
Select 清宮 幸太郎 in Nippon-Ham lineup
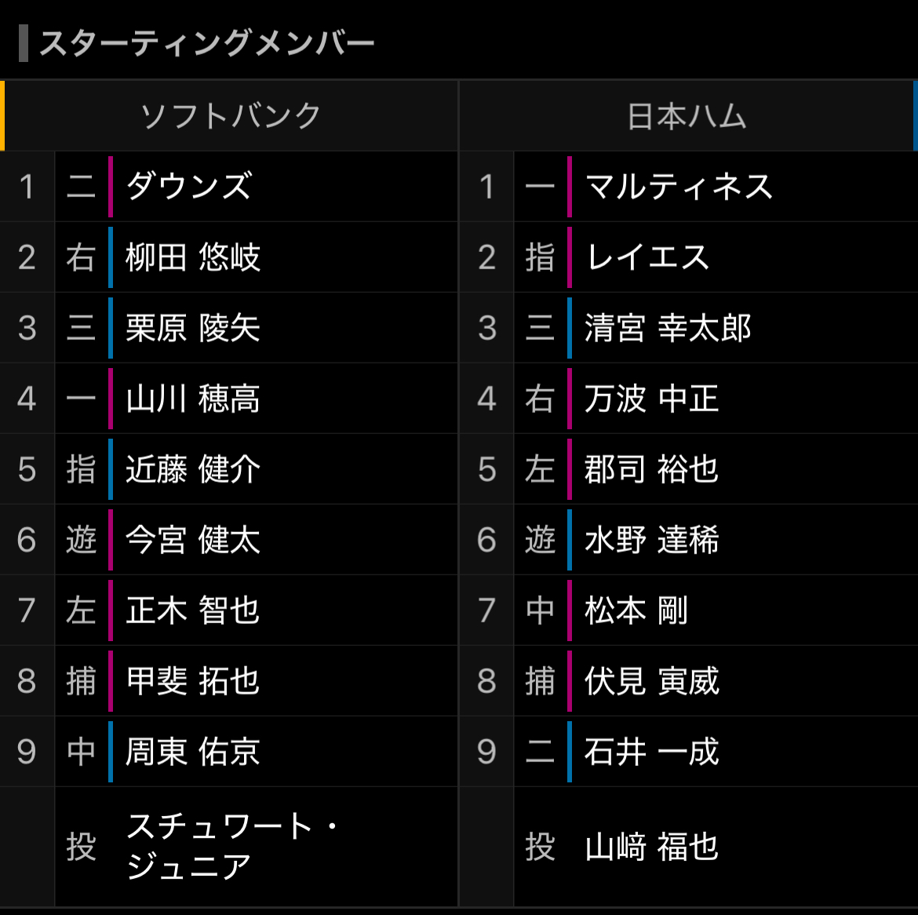click(668, 328)
